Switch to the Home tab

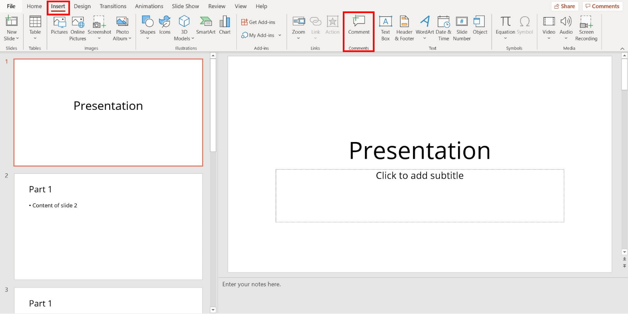pos(34,6)
